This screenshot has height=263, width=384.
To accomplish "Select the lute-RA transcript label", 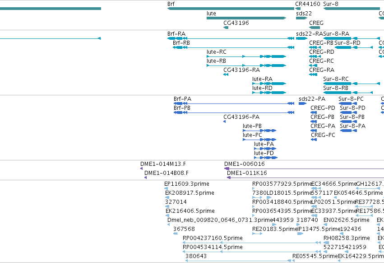I will 262,79.
